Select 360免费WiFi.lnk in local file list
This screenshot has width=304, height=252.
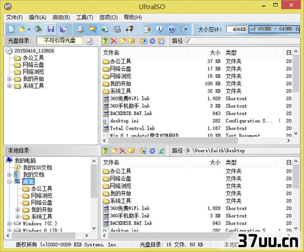pos(130,209)
